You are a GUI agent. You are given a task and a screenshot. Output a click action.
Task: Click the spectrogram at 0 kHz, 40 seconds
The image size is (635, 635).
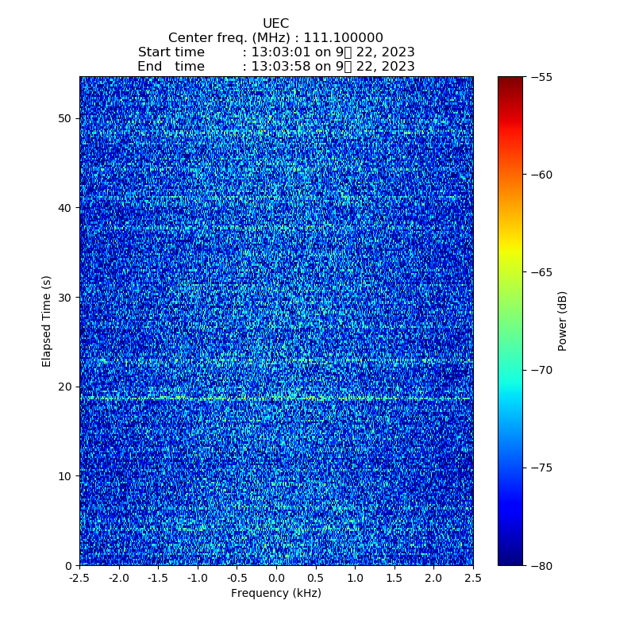pyautogui.click(x=276, y=208)
